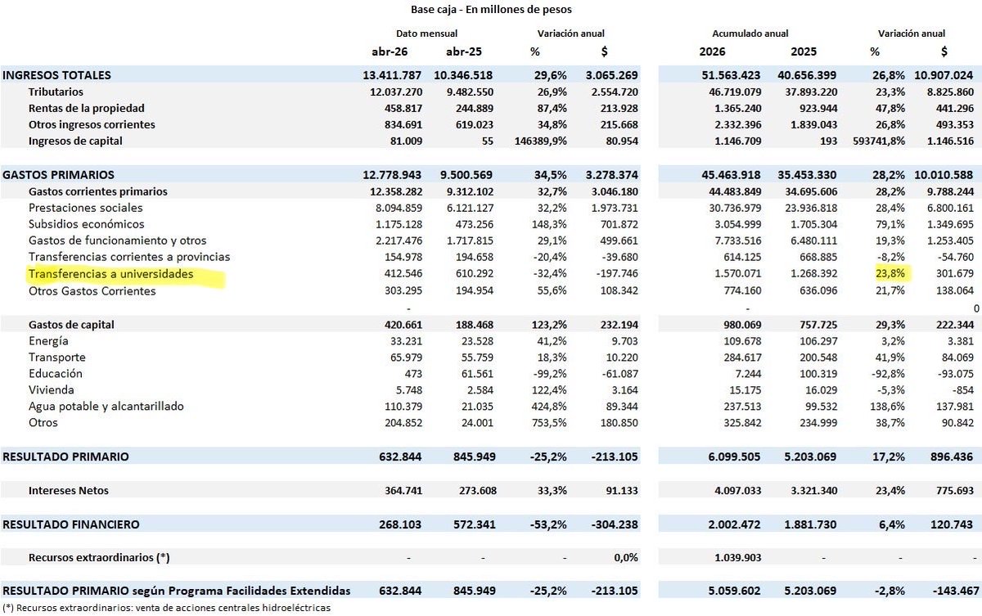The height and width of the screenshot is (616, 982).
Task: Select Otros ingresos corrientes label
Action: tap(92, 124)
